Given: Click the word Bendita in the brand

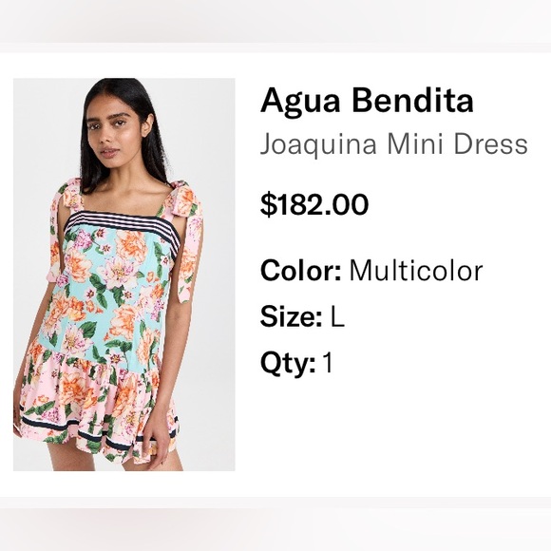Looking at the screenshot, I should pos(412,101).
